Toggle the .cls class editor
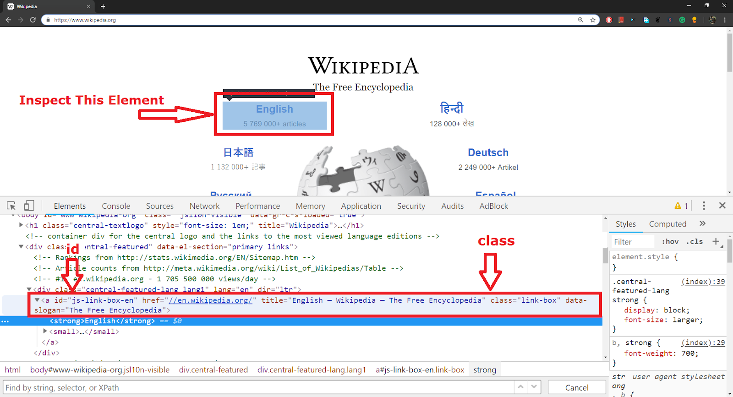Viewport: 733px width, 397px height. tap(695, 241)
